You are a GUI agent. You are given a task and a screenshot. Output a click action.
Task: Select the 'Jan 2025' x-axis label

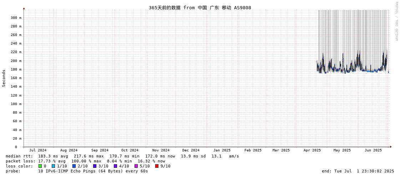(222, 150)
